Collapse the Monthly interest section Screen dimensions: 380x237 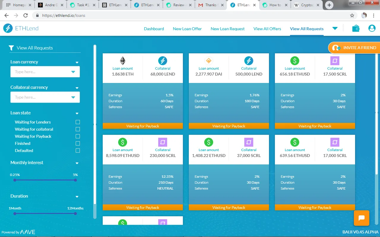click(77, 163)
